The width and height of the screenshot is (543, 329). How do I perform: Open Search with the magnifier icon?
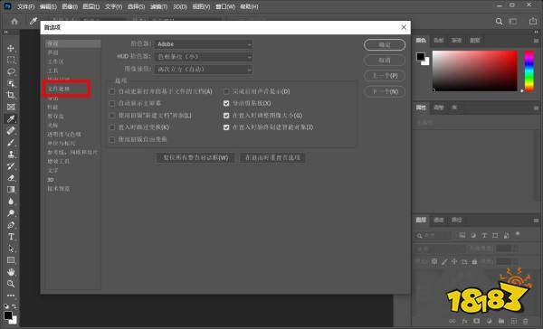[x=499, y=22]
